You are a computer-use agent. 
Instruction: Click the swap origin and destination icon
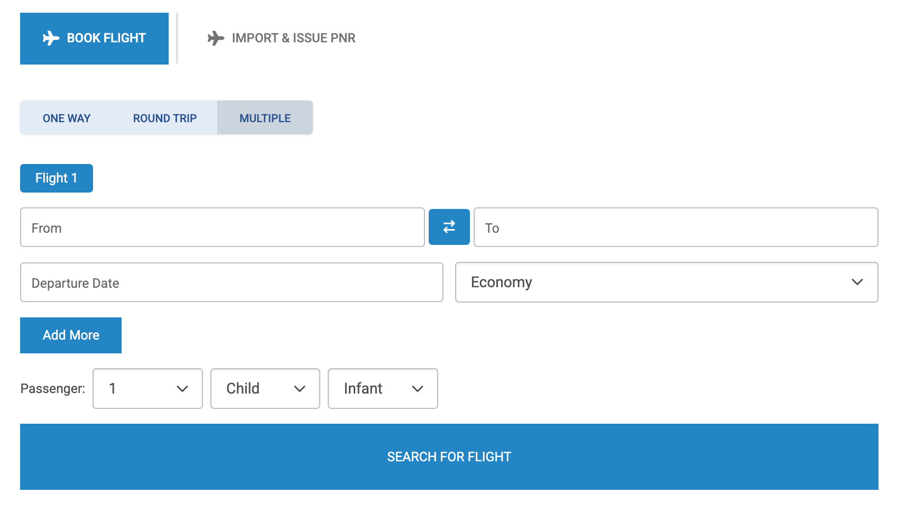(x=449, y=227)
